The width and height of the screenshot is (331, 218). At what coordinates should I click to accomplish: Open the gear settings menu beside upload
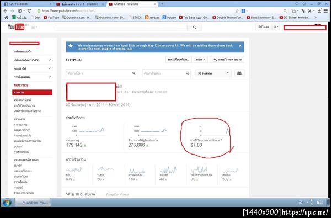click(276, 27)
